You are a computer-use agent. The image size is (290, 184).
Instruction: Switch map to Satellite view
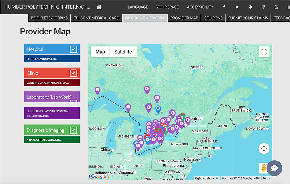click(123, 52)
